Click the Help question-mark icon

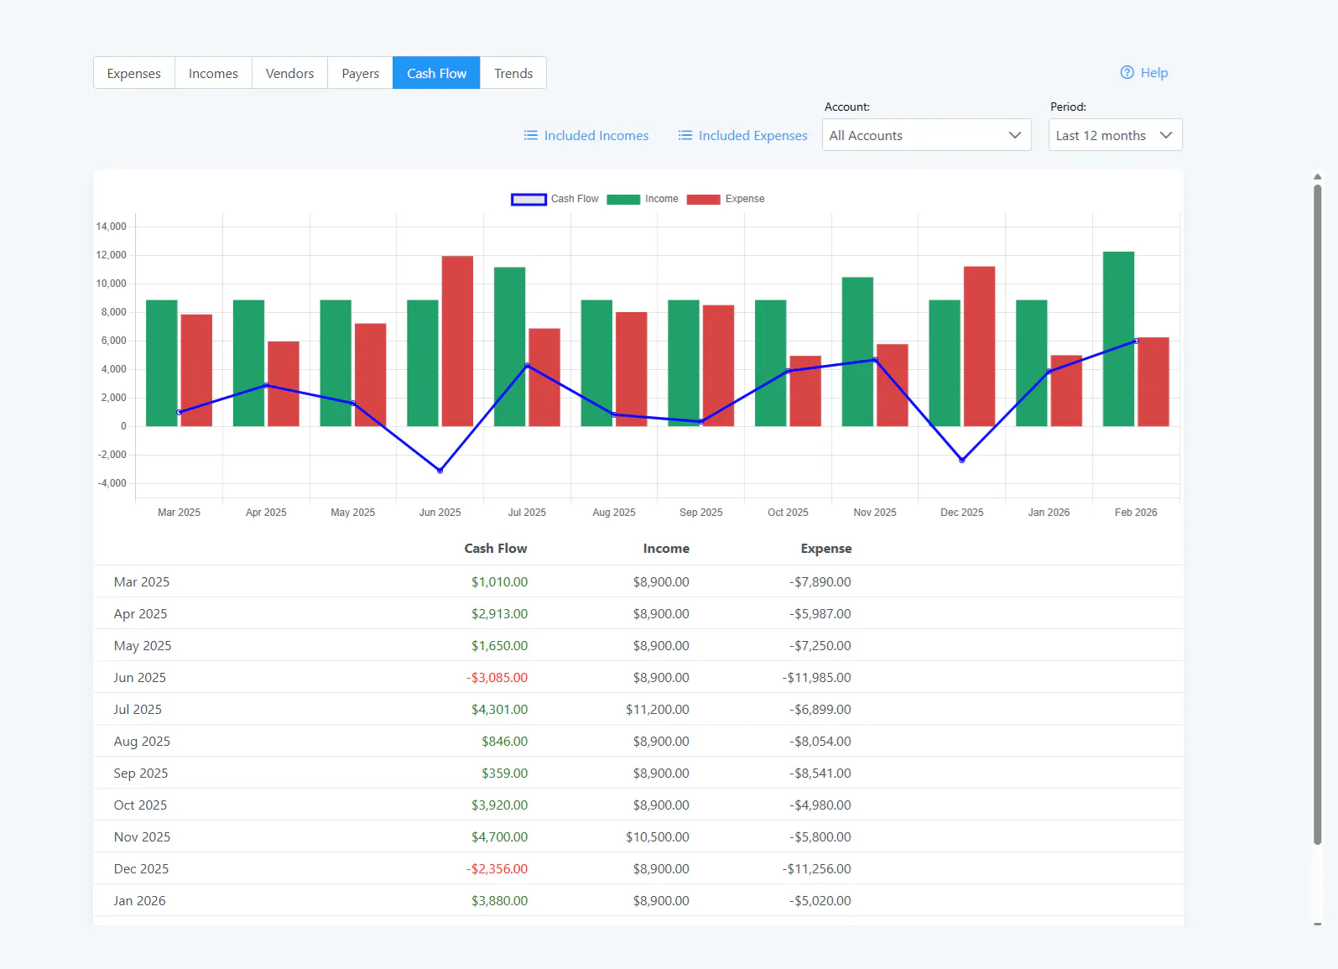[x=1127, y=72]
